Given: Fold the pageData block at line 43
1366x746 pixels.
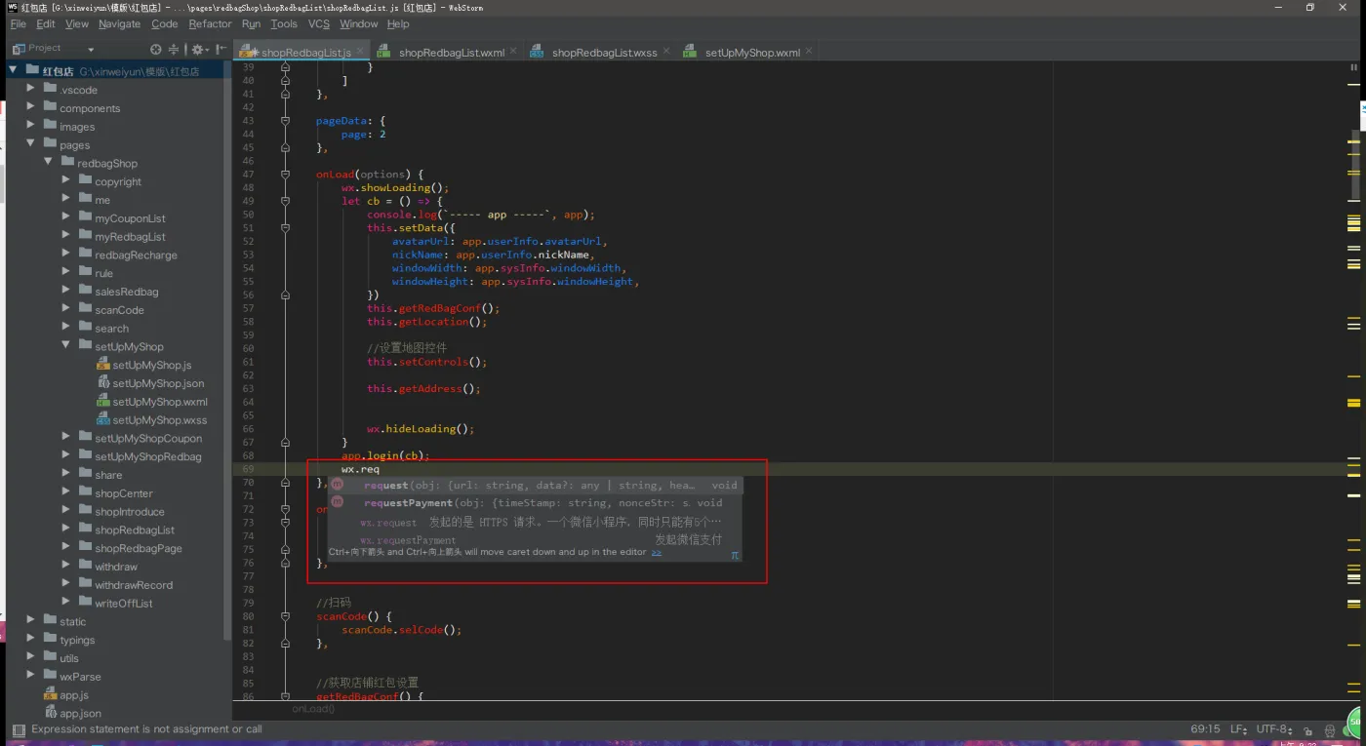Looking at the screenshot, I should click(285, 121).
